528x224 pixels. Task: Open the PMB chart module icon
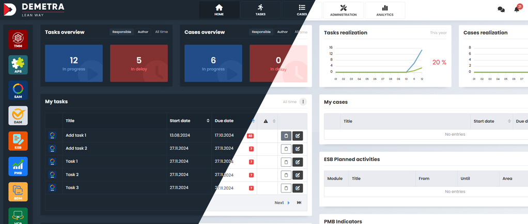pyautogui.click(x=18, y=166)
